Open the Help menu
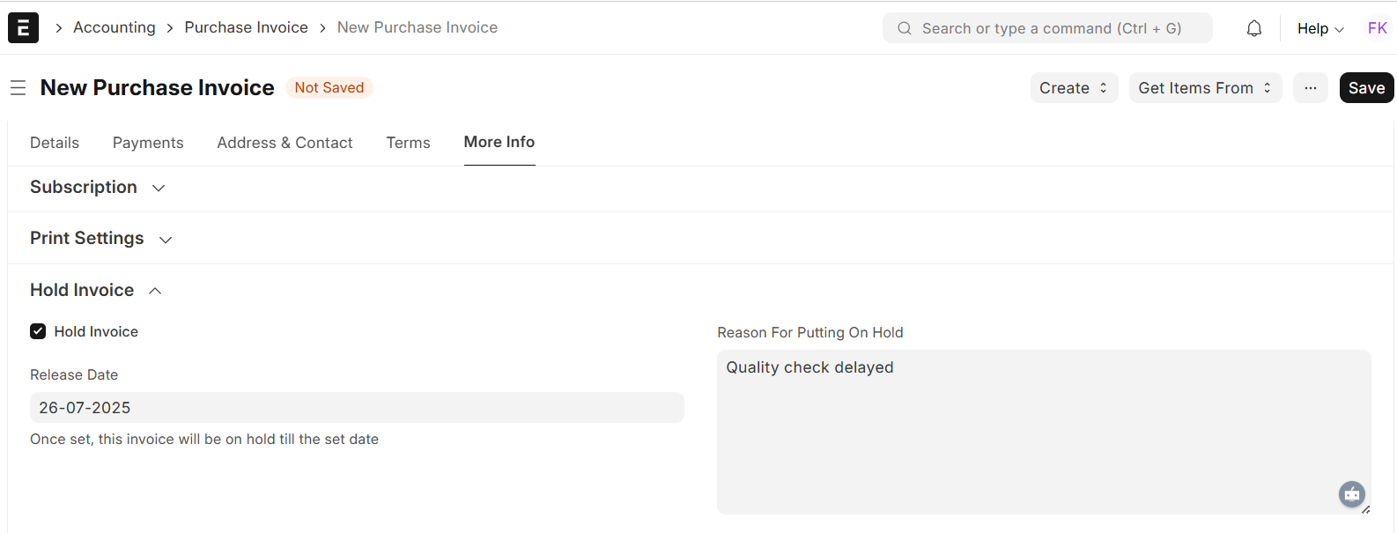This screenshot has width=1397, height=533. pos(1319,28)
